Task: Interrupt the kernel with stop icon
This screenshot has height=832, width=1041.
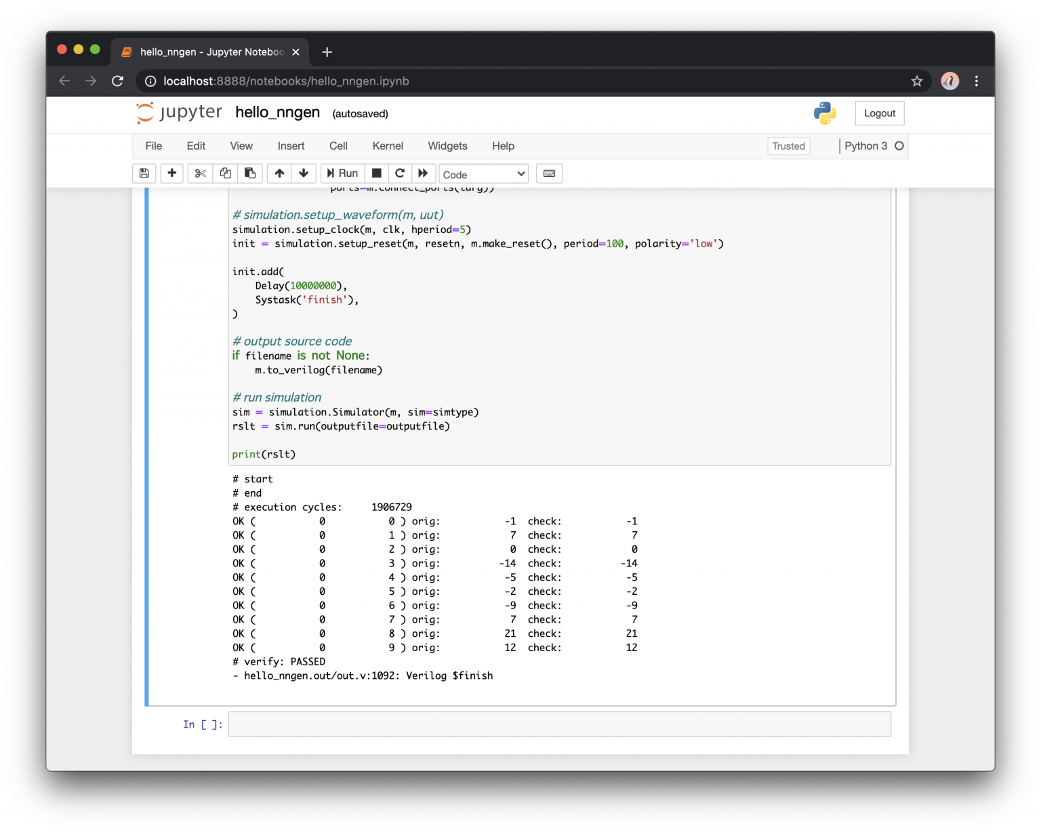Action: click(377, 173)
